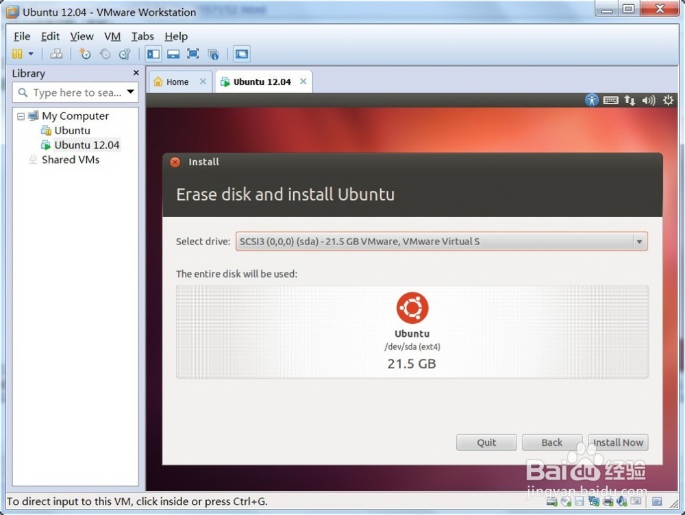
Task: Enter full screen mode via toolbar icon
Action: [x=193, y=53]
